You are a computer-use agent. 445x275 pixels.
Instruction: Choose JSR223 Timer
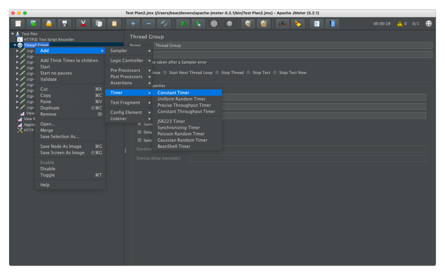(187, 121)
